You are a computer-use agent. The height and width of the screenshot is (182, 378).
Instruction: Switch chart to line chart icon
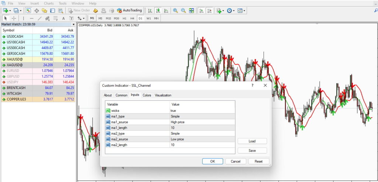(166, 11)
